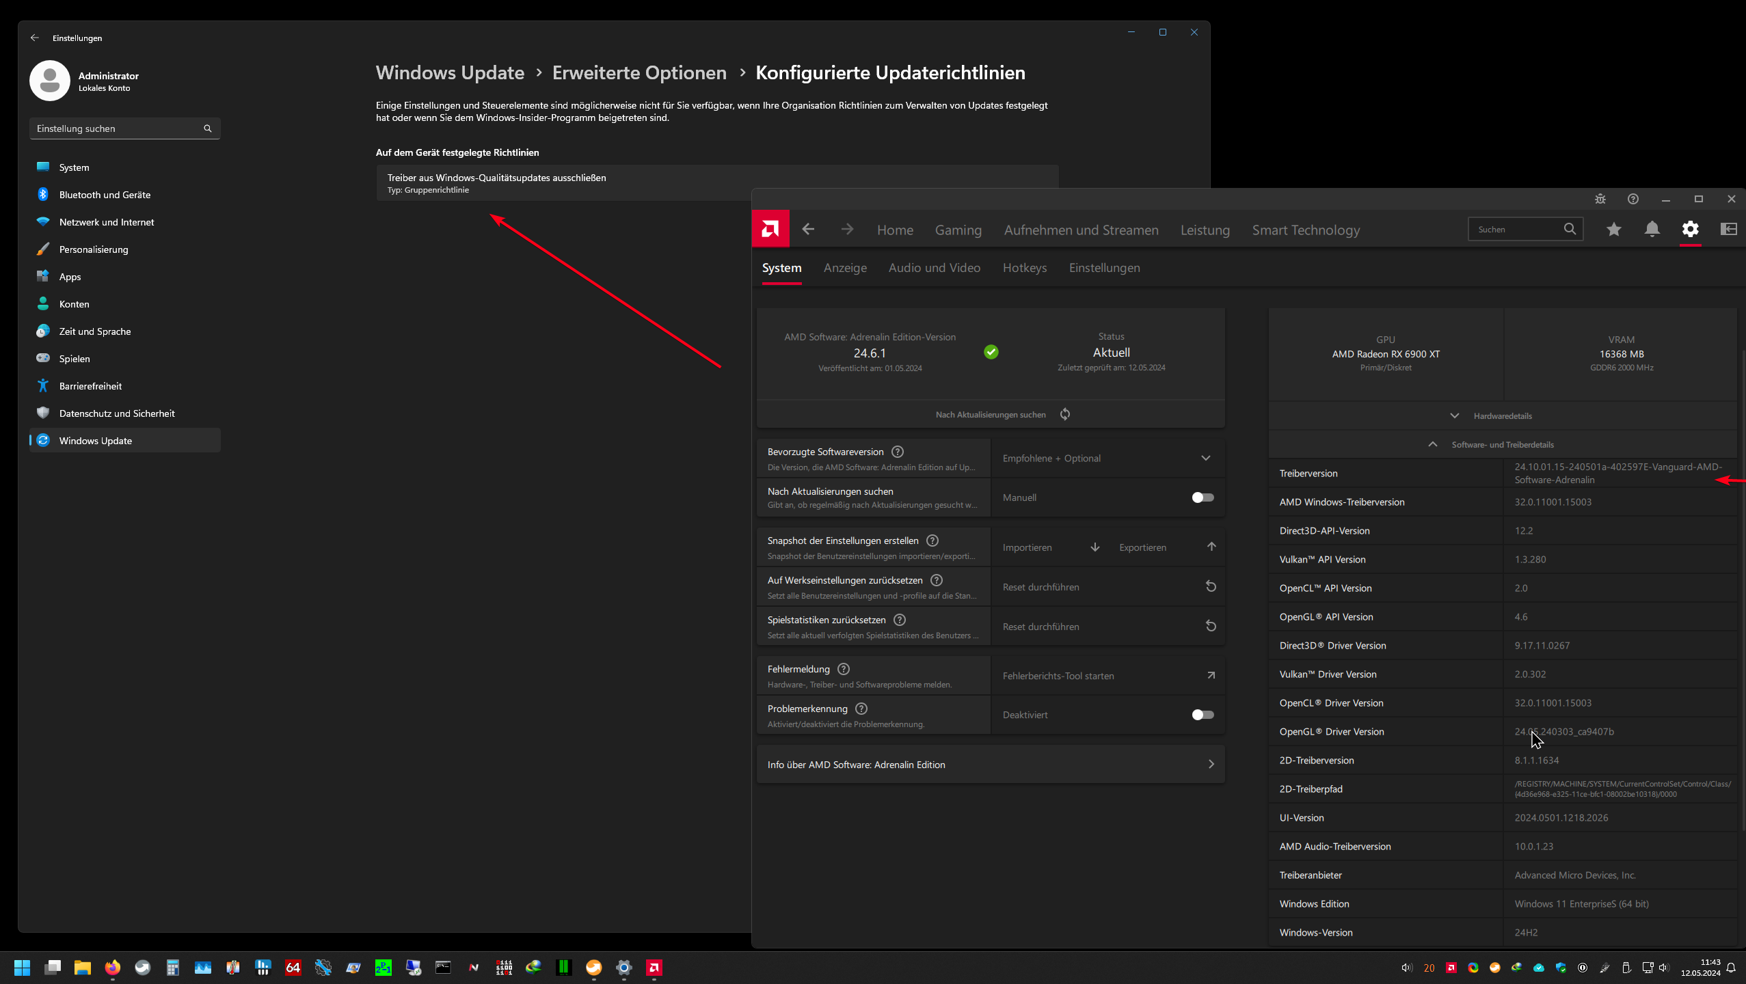Click the settings gear in AMD Software
The image size is (1746, 984).
point(1690,229)
